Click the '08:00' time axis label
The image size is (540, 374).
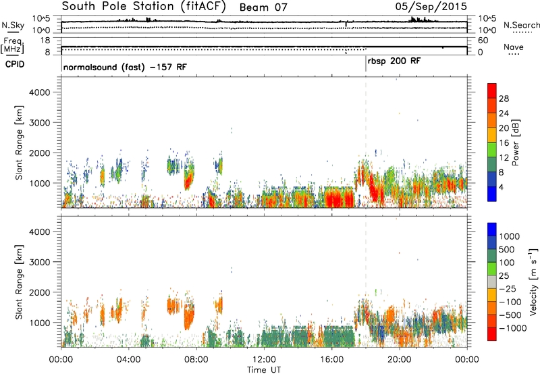click(196, 360)
